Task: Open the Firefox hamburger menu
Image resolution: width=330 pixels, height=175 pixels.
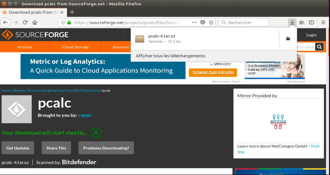Action: tap(323, 22)
